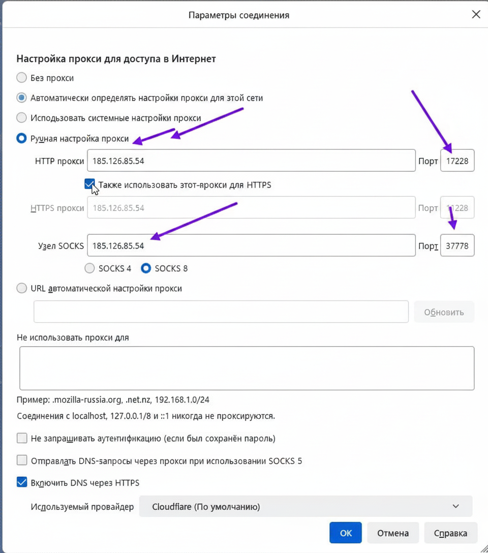Select the SOCKS 4 radio button

point(89,268)
